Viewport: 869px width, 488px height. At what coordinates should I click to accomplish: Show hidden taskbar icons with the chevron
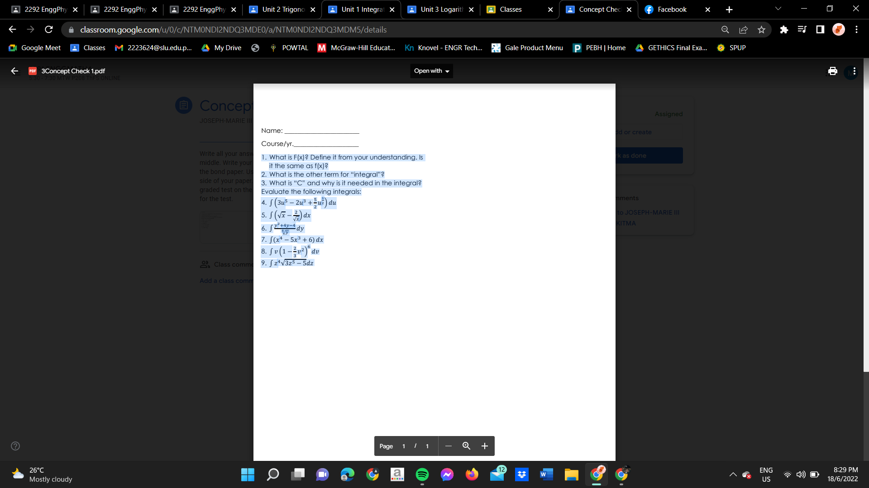click(x=733, y=475)
